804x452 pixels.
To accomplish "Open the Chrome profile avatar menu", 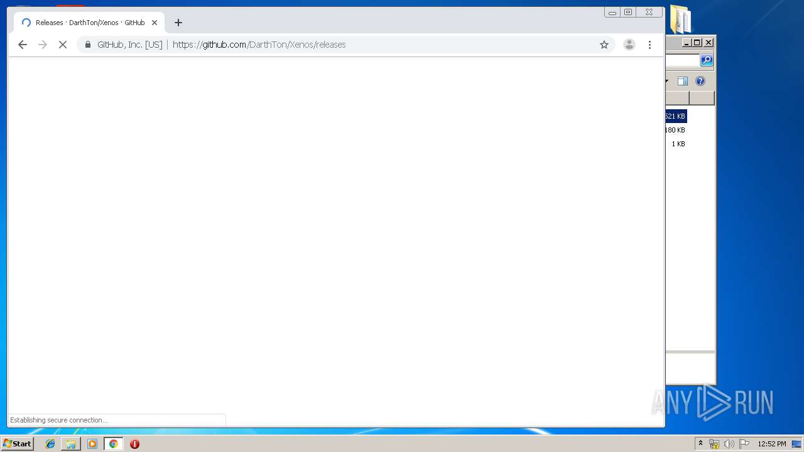I will (629, 45).
